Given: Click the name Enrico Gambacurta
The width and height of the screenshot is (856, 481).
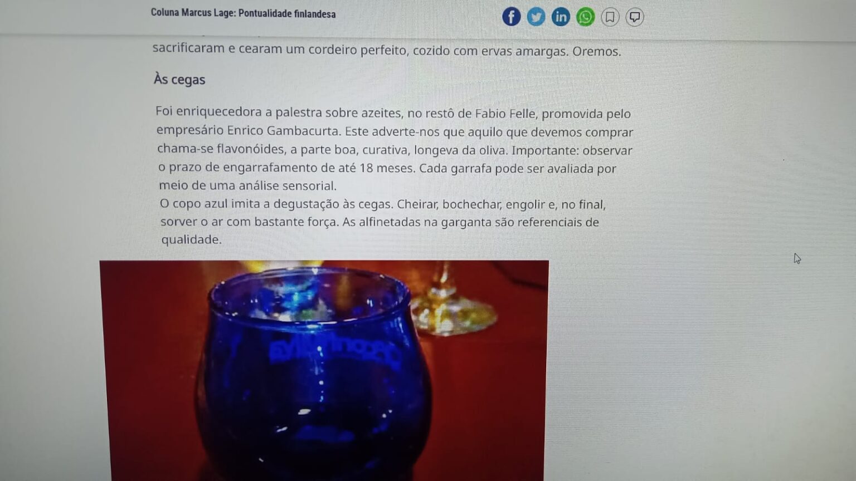Looking at the screenshot, I should [284, 131].
